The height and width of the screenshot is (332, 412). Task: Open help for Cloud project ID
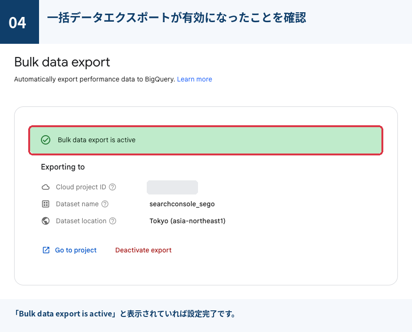[112, 187]
